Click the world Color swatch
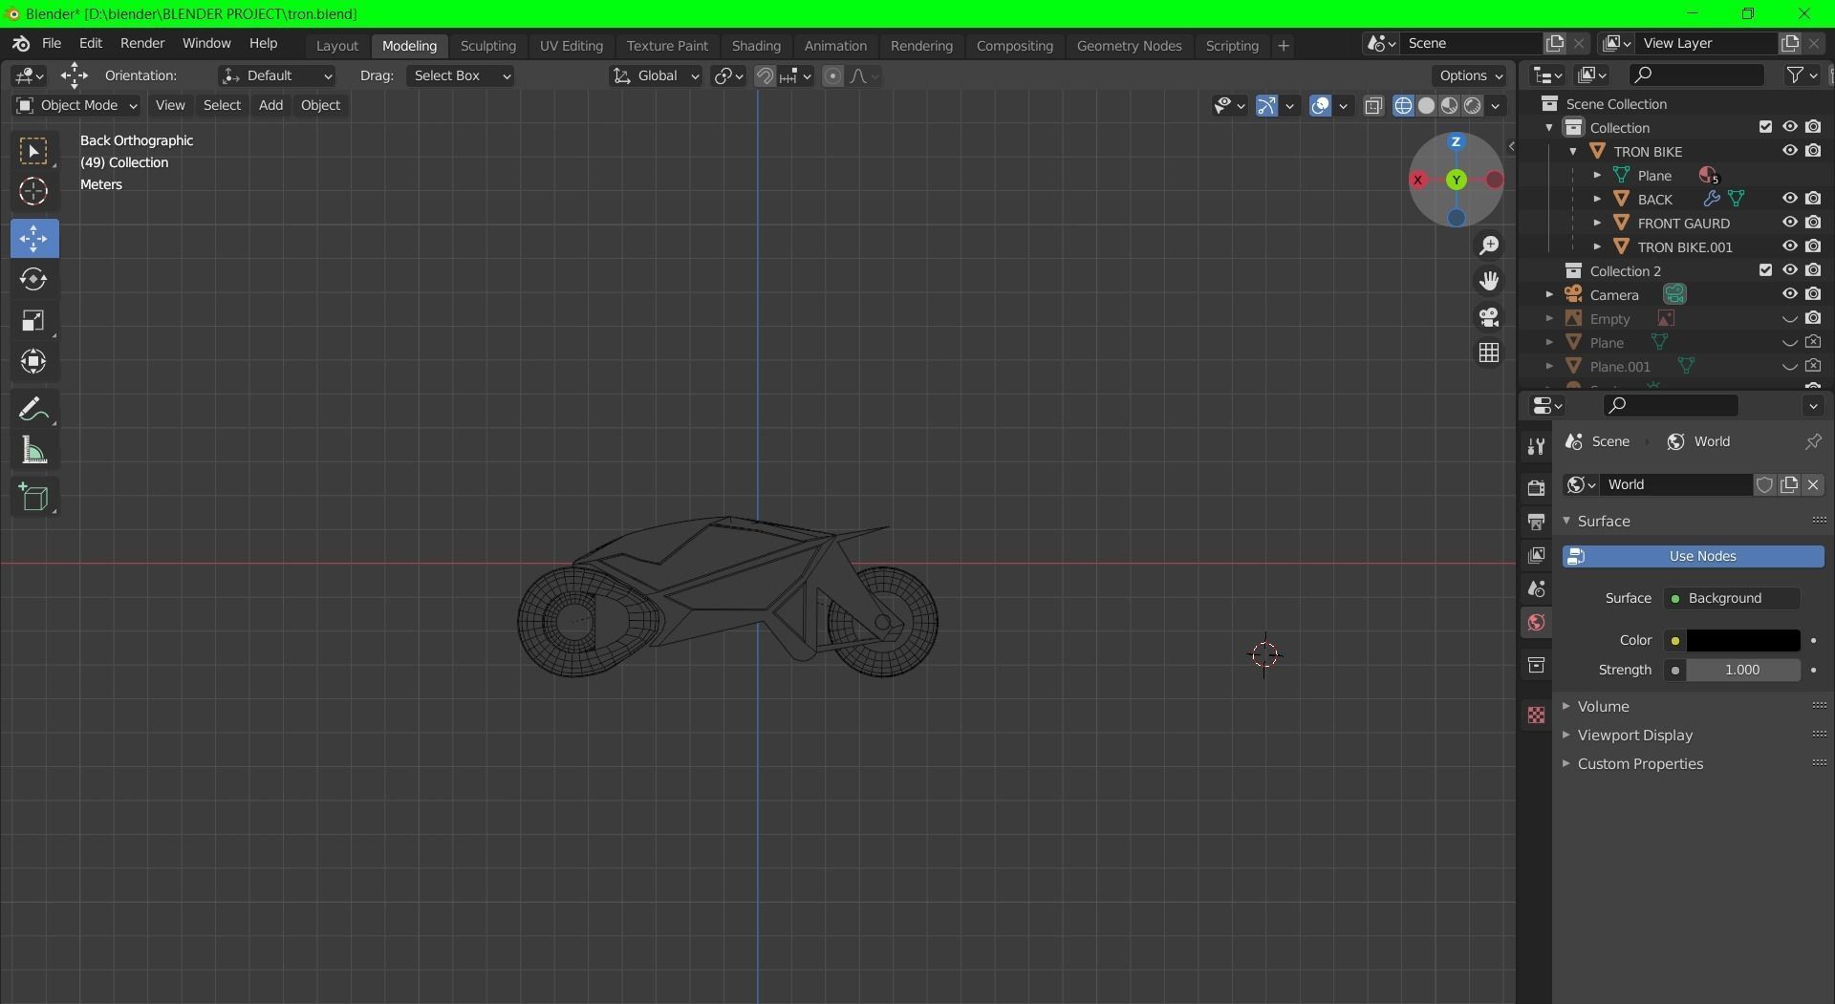Image resolution: width=1835 pixels, height=1004 pixels. [1742, 640]
